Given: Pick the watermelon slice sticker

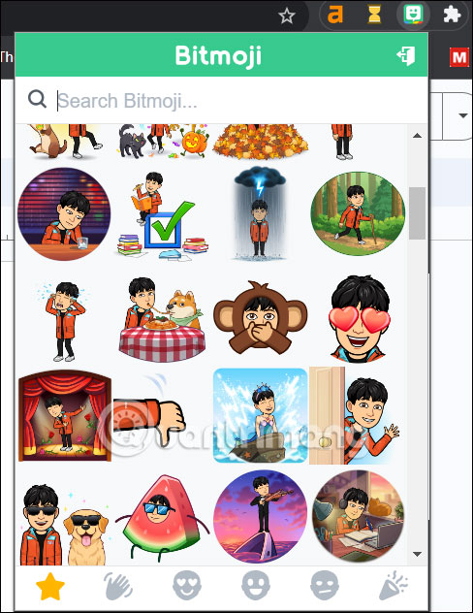Looking at the screenshot, I should 162,518.
